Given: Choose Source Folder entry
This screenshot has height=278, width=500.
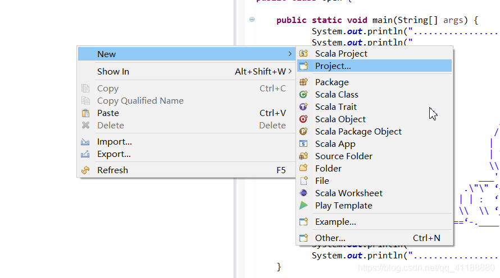Looking at the screenshot, I should 374,156.
